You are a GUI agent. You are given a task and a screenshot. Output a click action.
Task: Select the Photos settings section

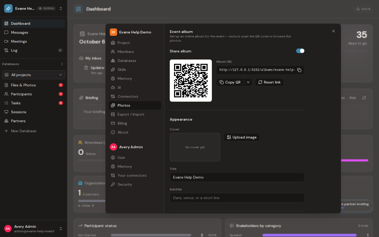[x=135, y=105]
